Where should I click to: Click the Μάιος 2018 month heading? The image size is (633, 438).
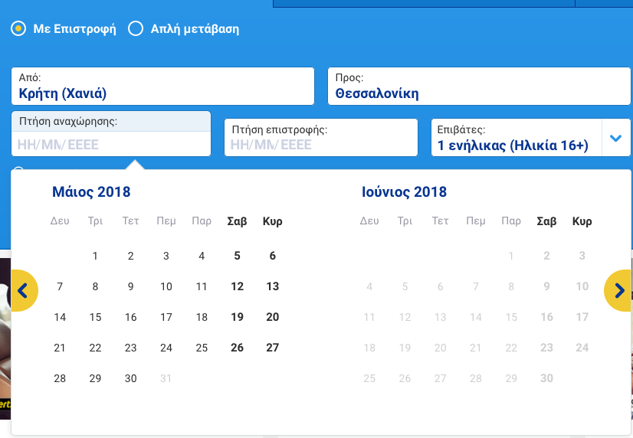coord(91,192)
